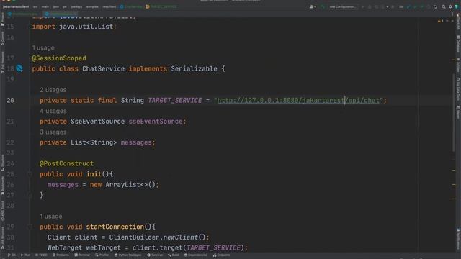Screen dimensions: 461x259
Task: Open the Endpoints tool window
Action: tap(222, 255)
